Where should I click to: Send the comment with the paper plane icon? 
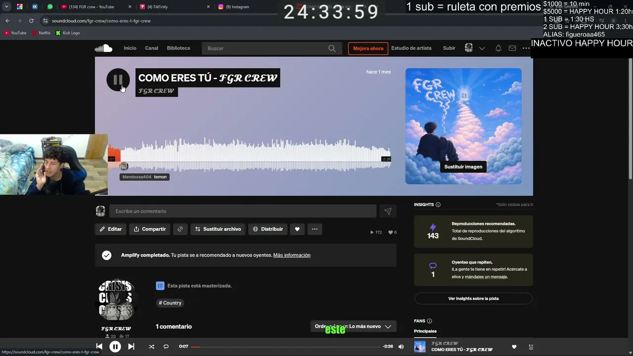pyautogui.click(x=388, y=211)
